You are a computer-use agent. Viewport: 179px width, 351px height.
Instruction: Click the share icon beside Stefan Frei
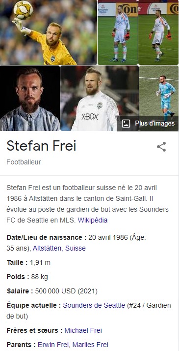[x=161, y=147]
